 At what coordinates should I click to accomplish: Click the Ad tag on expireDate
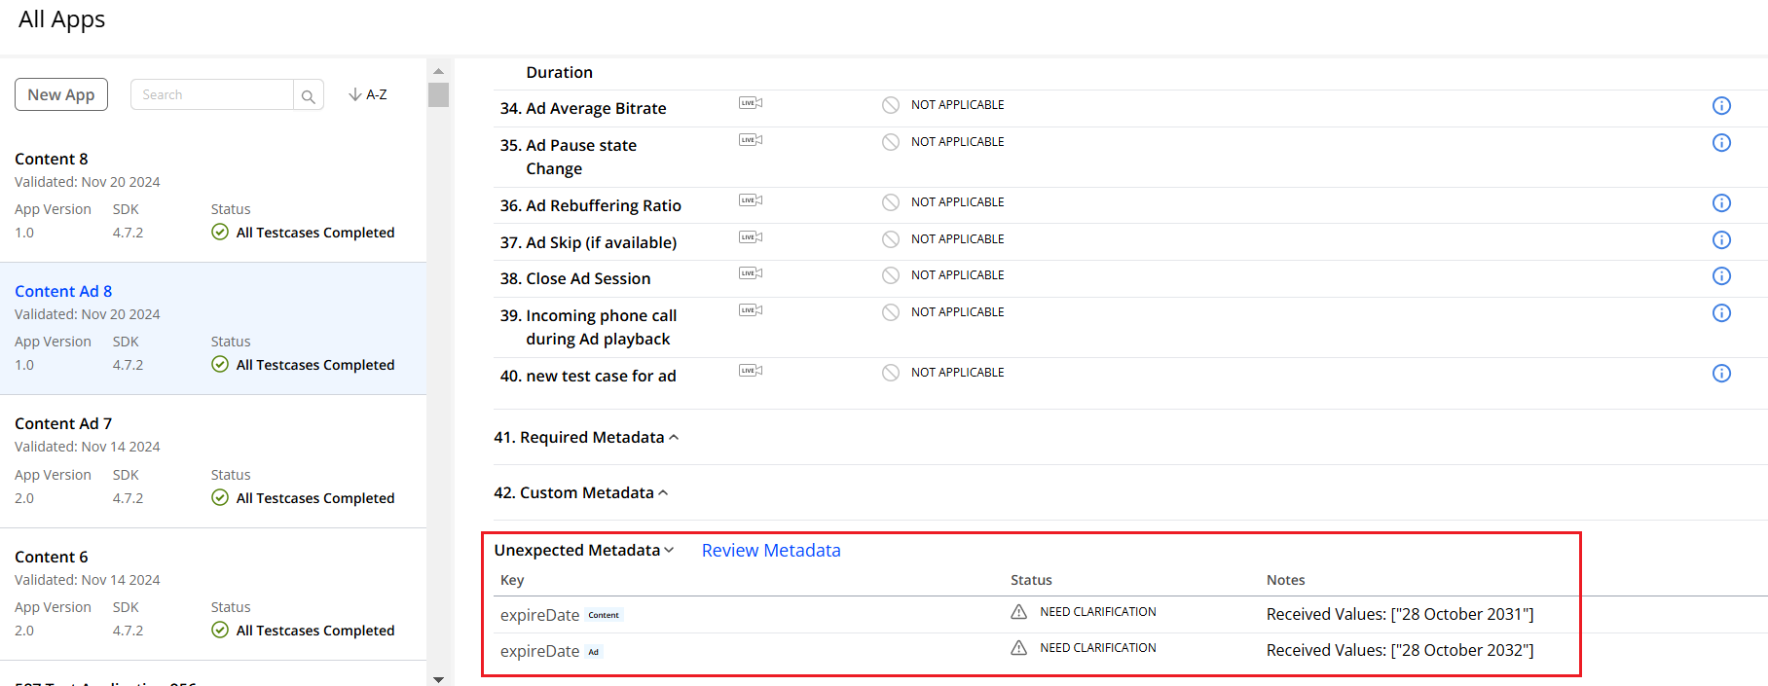click(x=594, y=652)
